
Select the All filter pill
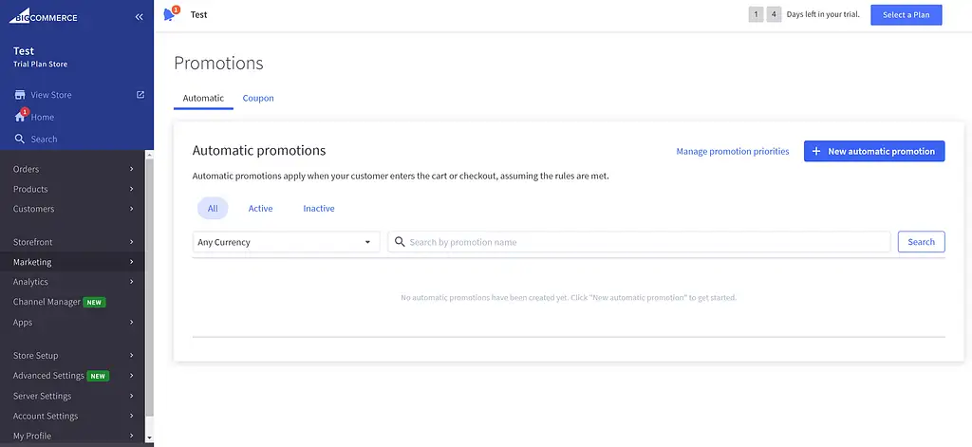pyautogui.click(x=213, y=209)
